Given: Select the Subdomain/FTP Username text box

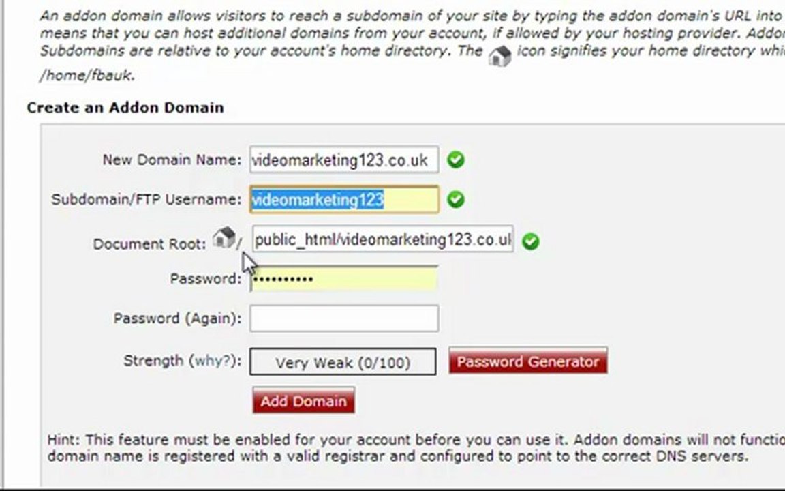Looking at the screenshot, I should [344, 199].
